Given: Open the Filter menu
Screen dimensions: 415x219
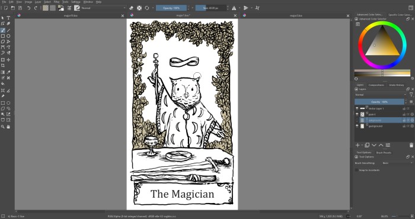Looking at the screenshot, I should click(57, 2).
